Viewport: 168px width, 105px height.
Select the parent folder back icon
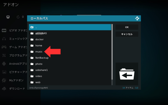[32, 27]
